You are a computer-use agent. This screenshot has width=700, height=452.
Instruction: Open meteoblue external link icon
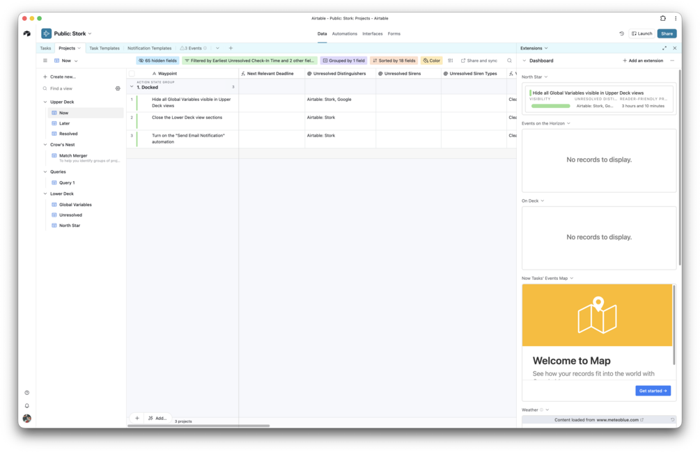point(642,420)
